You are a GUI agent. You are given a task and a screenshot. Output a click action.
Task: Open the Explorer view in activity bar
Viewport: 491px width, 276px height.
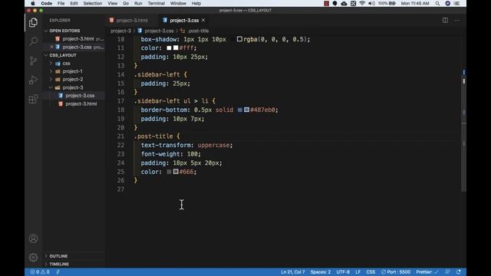tap(33, 22)
